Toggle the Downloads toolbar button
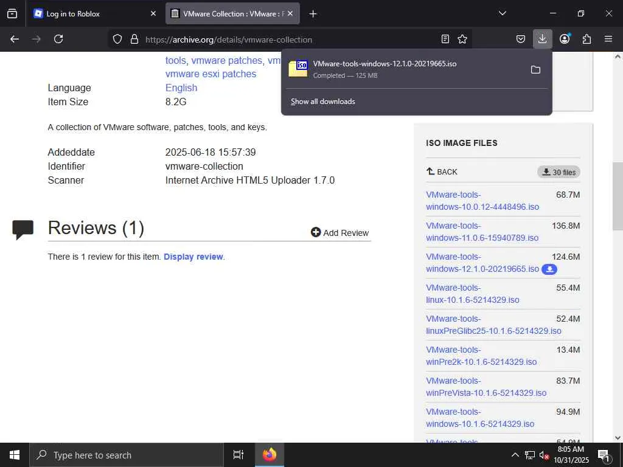The height and width of the screenshot is (467, 623). 542,39
